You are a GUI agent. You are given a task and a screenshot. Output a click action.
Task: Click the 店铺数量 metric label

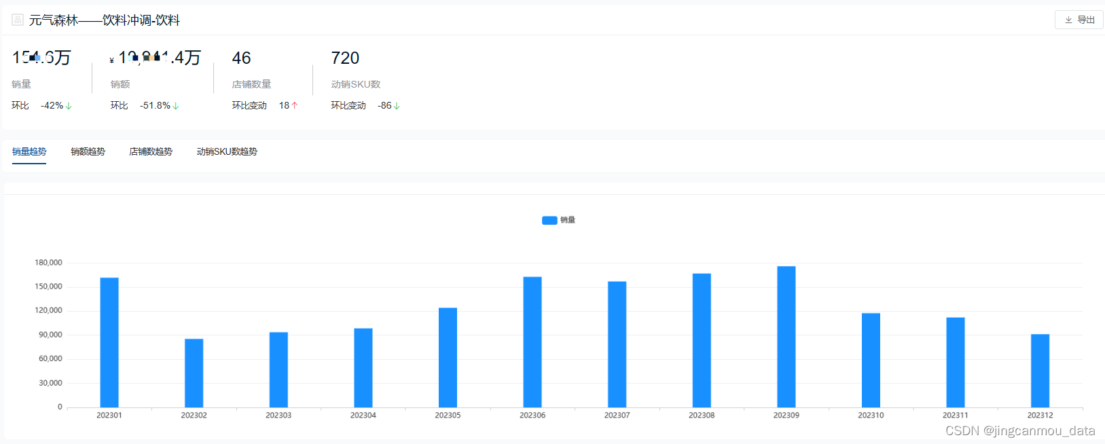click(251, 84)
